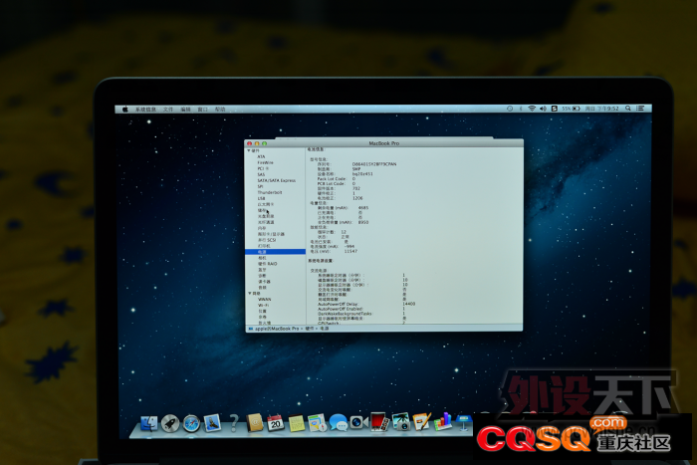Click AutoPowerOff Enabled row
This screenshot has height=465, width=697.
point(360,309)
